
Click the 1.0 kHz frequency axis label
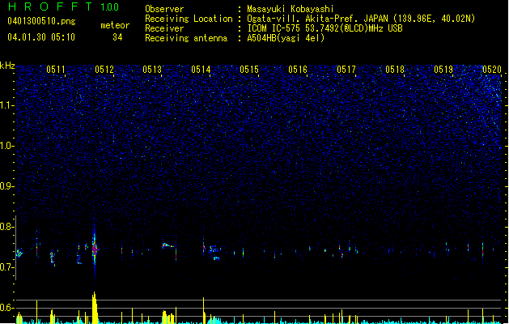(x=7, y=146)
